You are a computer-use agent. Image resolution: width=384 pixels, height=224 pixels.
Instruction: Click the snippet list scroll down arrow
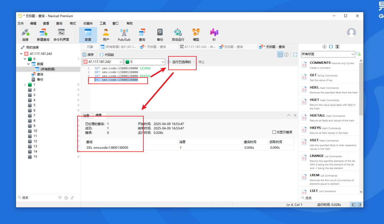point(361,192)
